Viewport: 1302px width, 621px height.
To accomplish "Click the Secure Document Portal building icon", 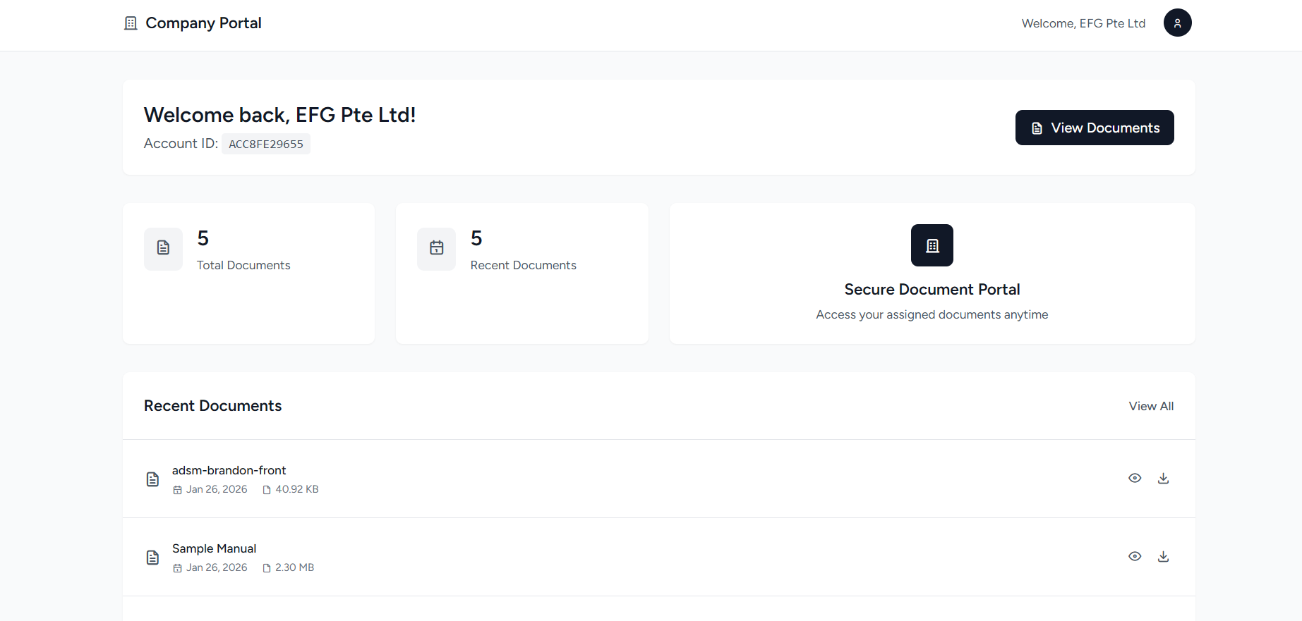I will click(x=932, y=245).
